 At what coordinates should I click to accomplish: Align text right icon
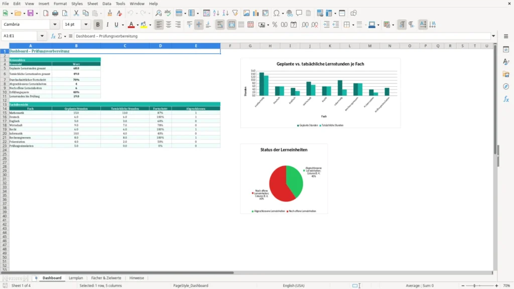click(x=178, y=25)
